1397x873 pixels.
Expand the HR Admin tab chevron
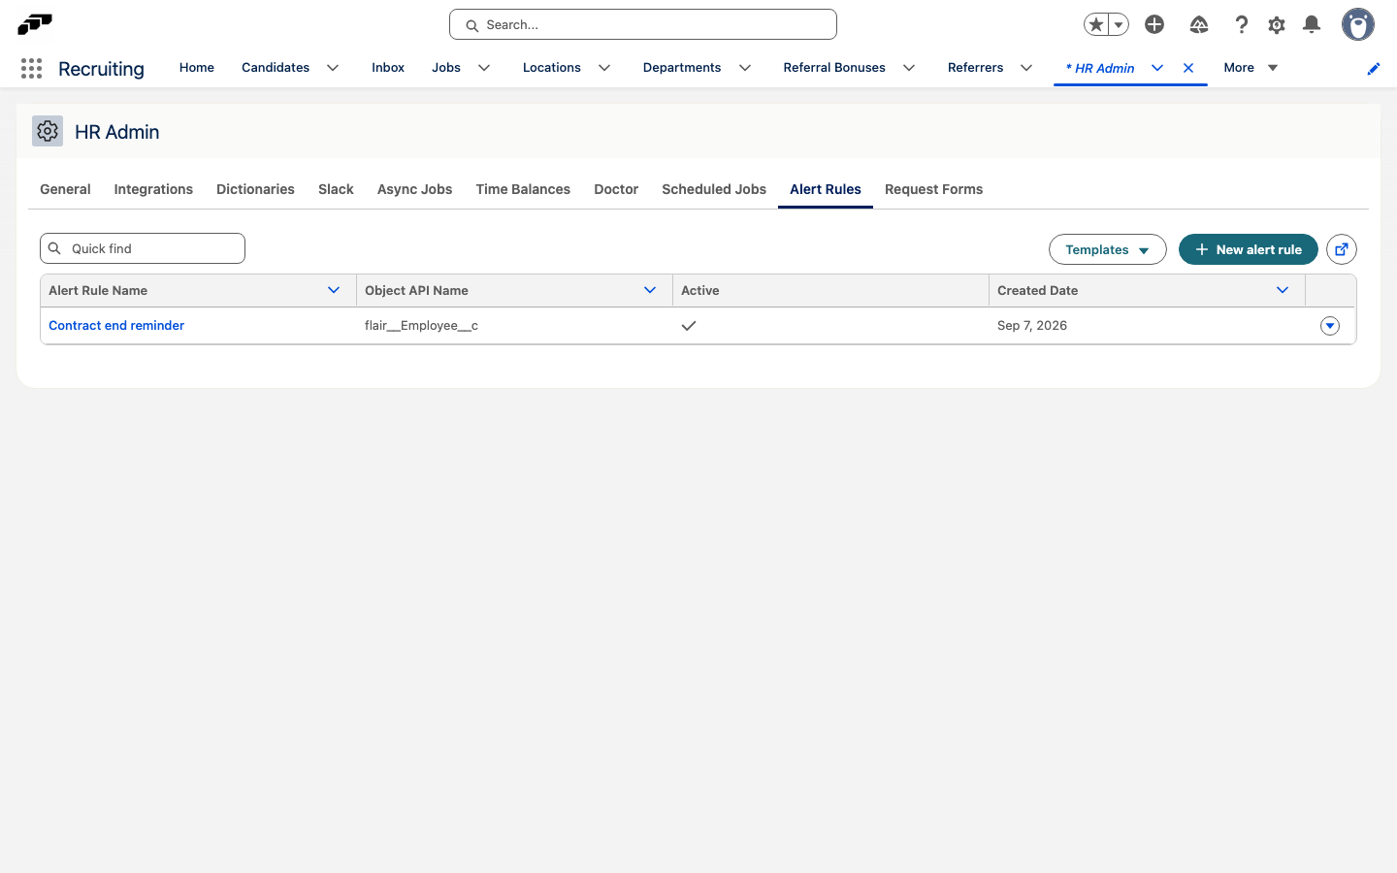[x=1157, y=68]
